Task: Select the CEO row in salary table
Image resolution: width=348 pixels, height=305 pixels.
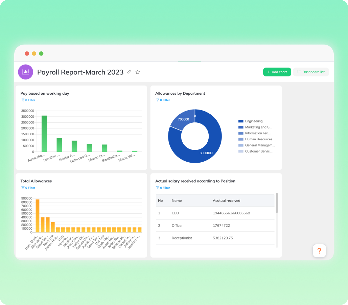Action: (215, 213)
